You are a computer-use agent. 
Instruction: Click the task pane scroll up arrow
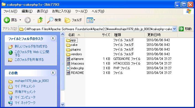click(x=62, y=34)
